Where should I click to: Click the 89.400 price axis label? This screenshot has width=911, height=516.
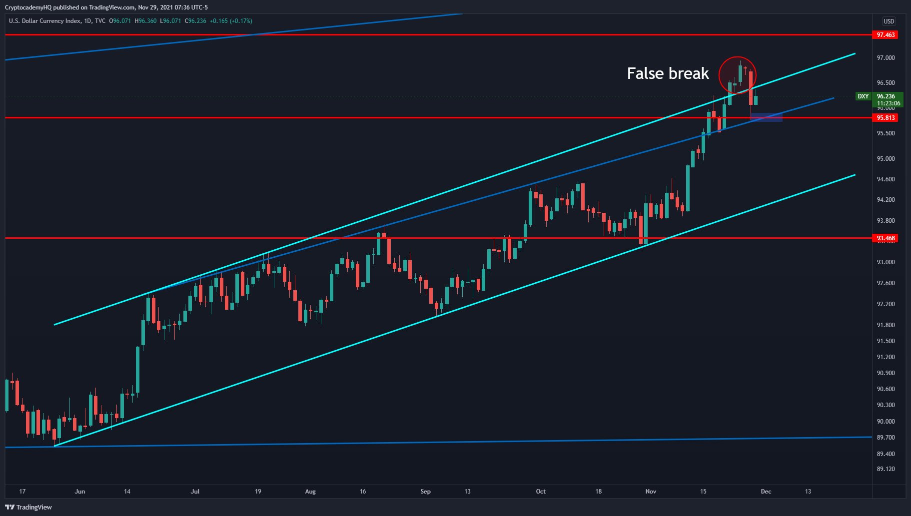(x=886, y=454)
